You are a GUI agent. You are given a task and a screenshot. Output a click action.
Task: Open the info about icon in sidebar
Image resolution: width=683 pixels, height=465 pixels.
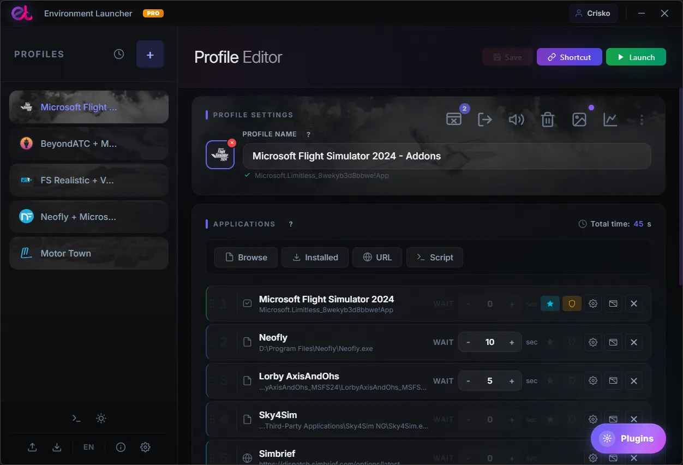[121, 447]
